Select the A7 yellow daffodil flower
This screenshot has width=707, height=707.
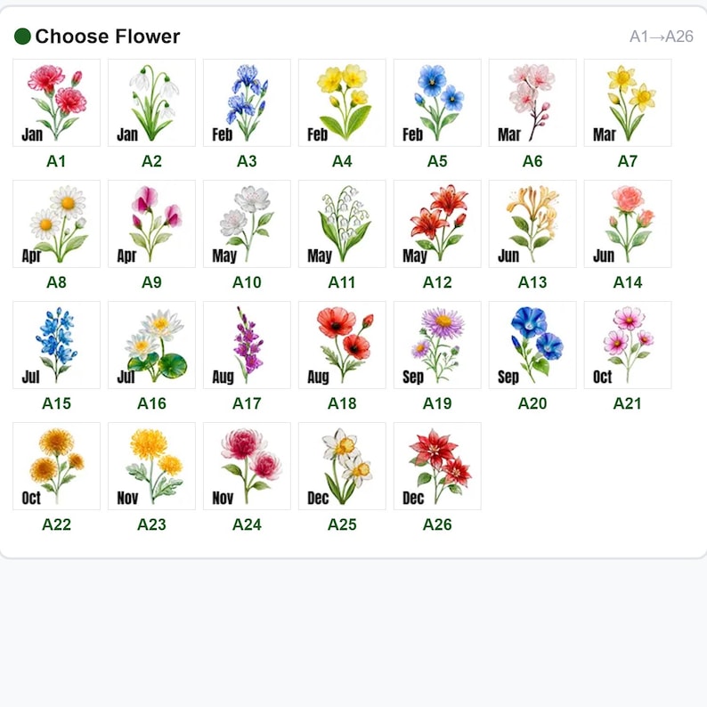[x=627, y=102]
